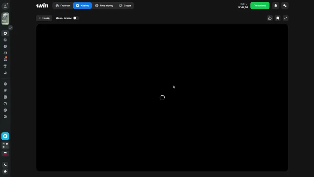The width and height of the screenshot is (314, 177).
Task: Bookmark the game with the bookmark icon
Action: tap(278, 18)
